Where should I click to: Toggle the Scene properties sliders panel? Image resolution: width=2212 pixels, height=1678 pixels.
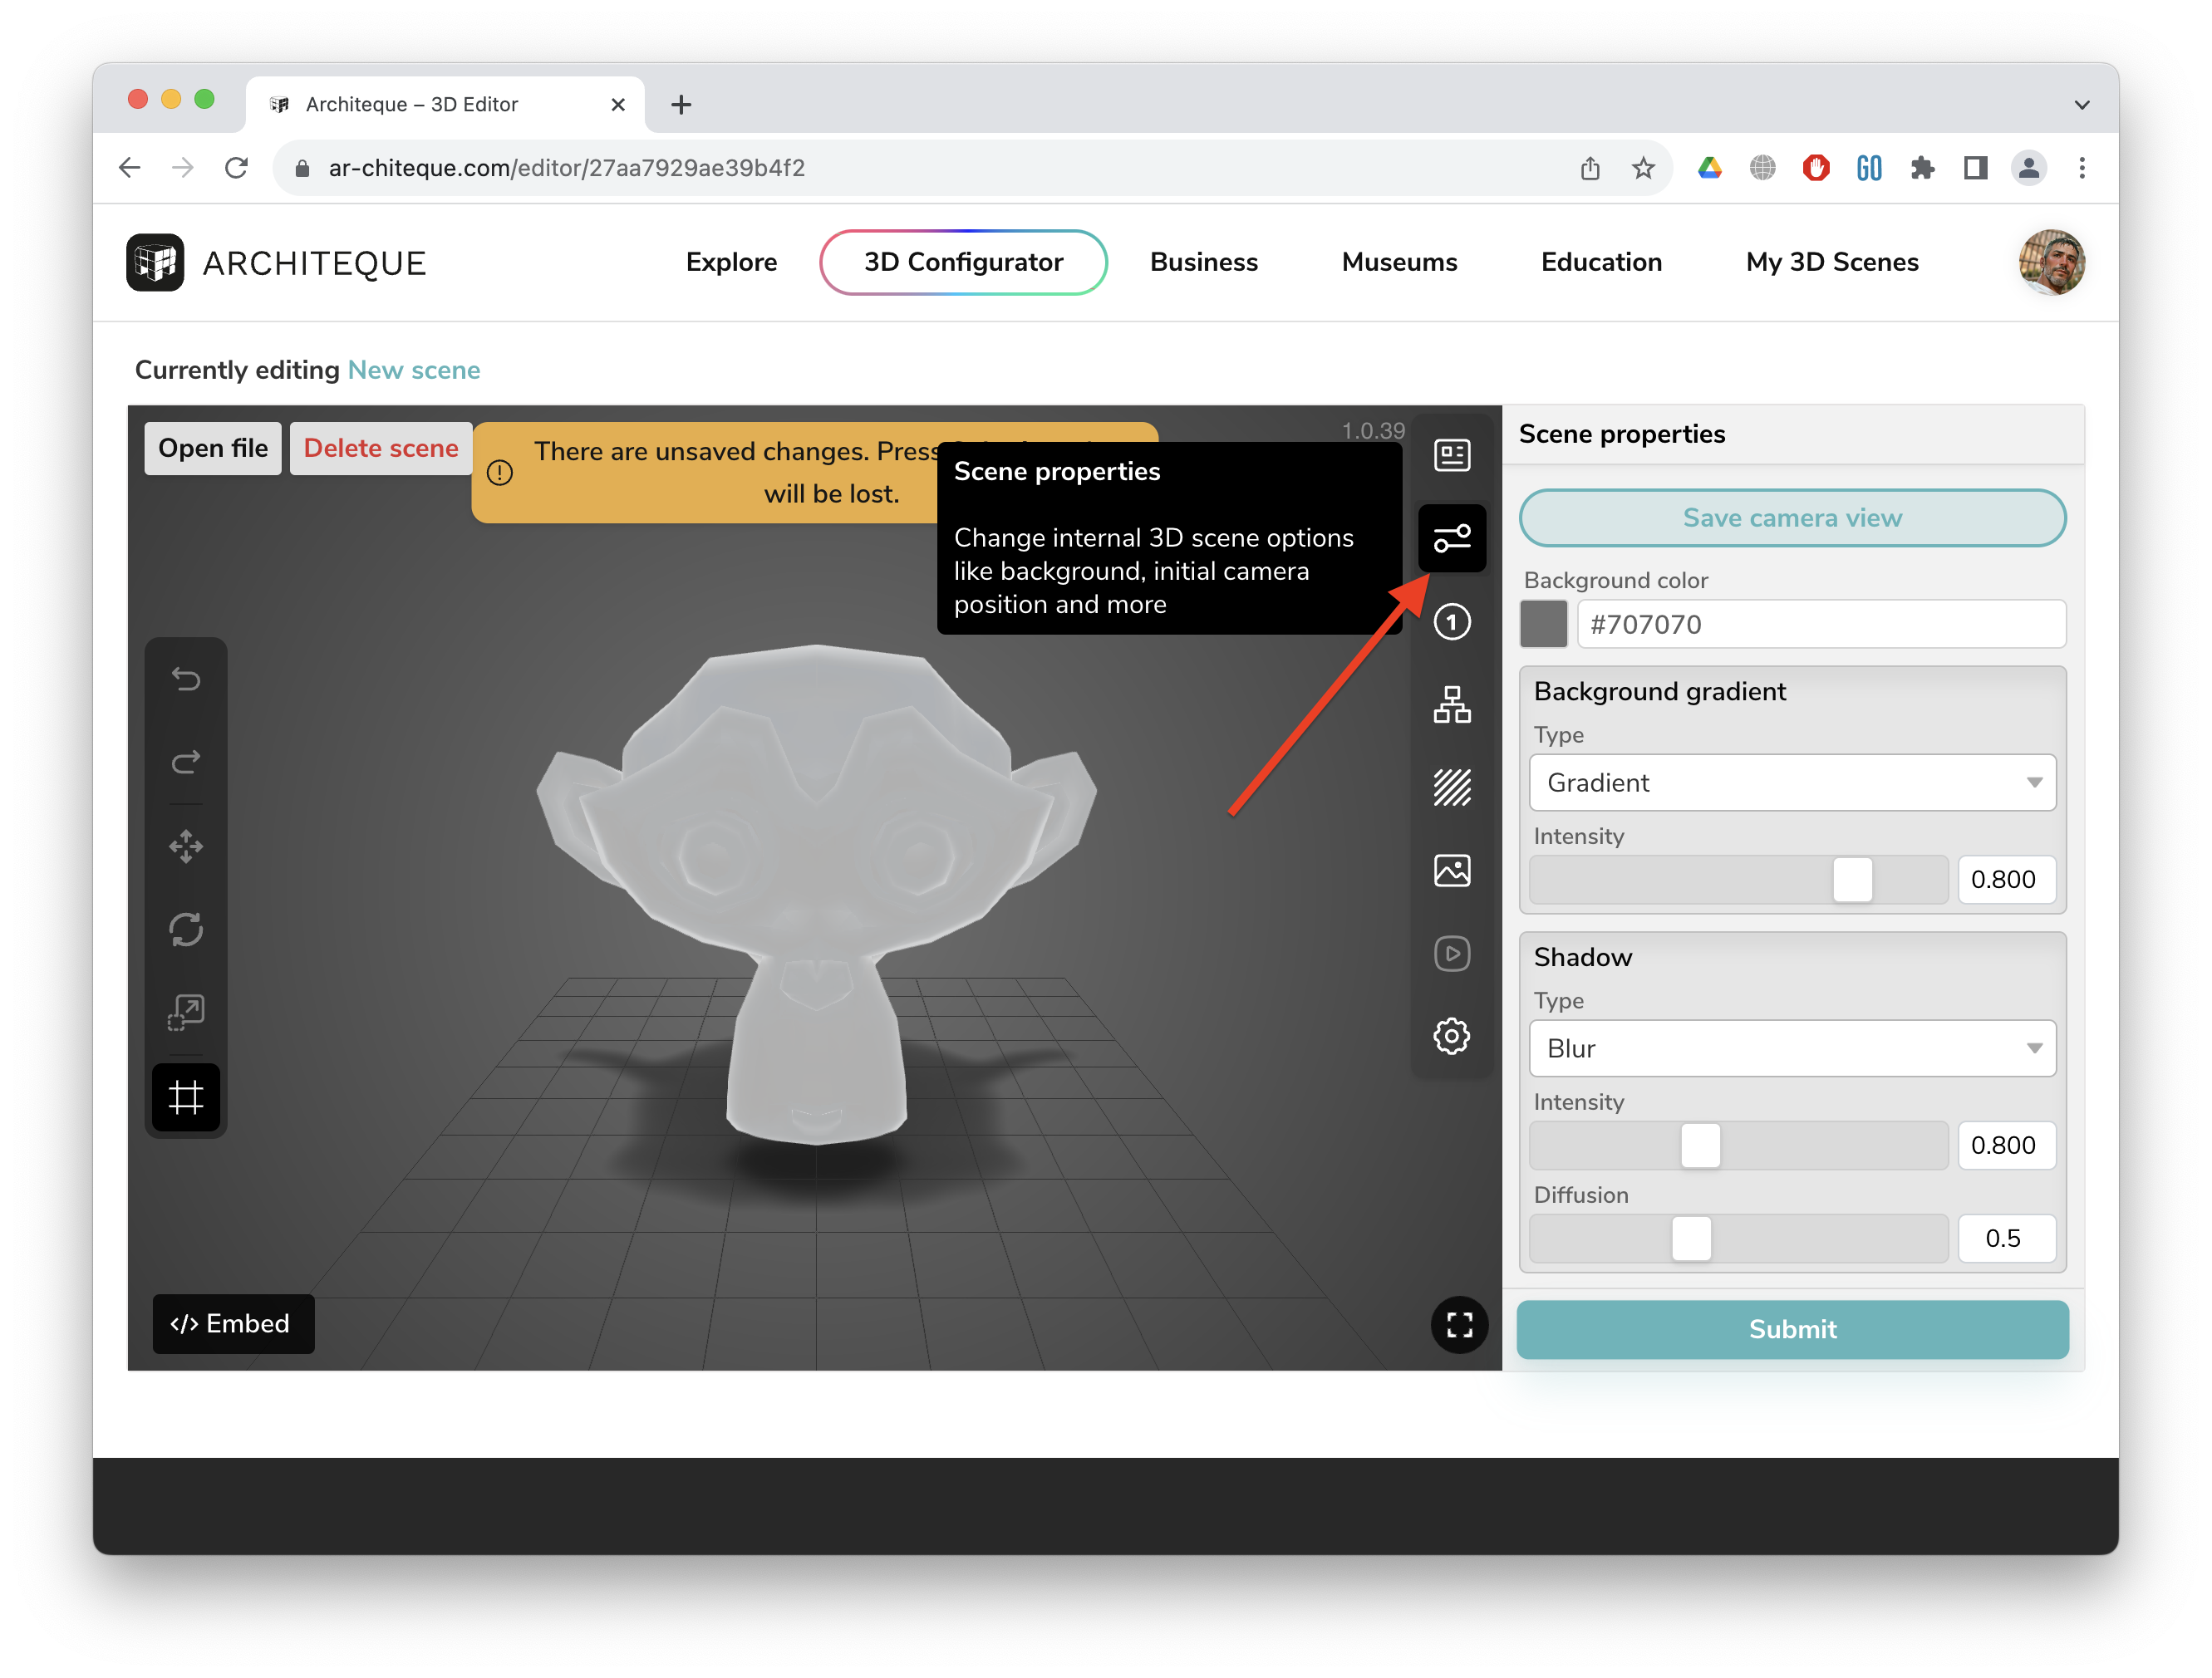(x=1451, y=538)
